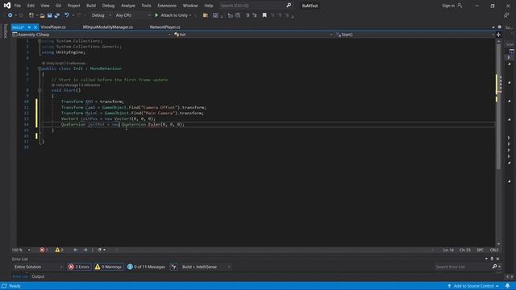Click the Live Share feedback icon at top right
Screen dimensions: 516x290
(x=506, y=15)
